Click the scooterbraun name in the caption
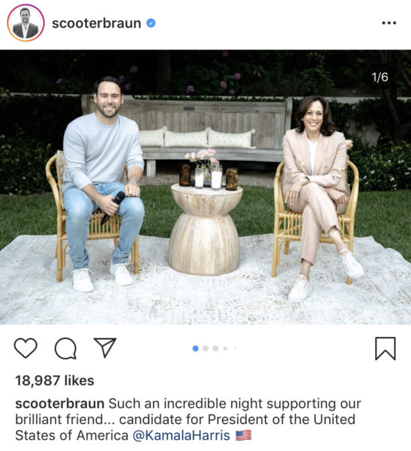The width and height of the screenshot is (411, 451). click(x=60, y=404)
